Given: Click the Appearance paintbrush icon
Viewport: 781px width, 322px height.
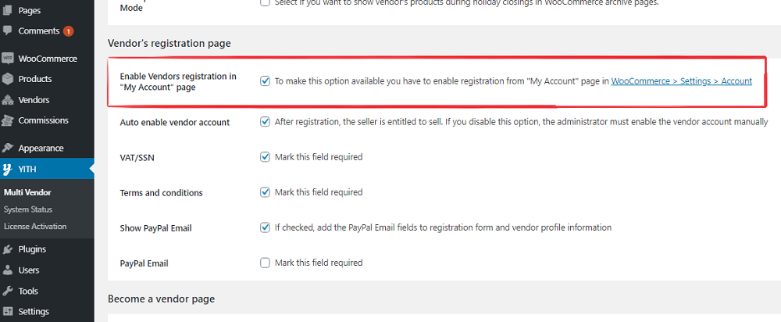Looking at the screenshot, I should pos(8,148).
